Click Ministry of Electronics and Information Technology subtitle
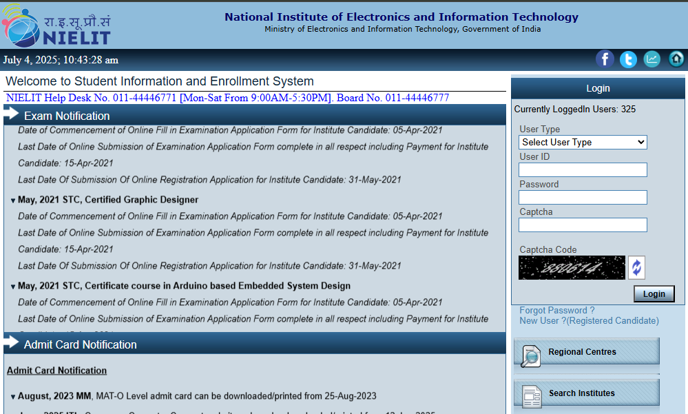Viewport: 688px width, 414px height. pyautogui.click(x=402, y=29)
